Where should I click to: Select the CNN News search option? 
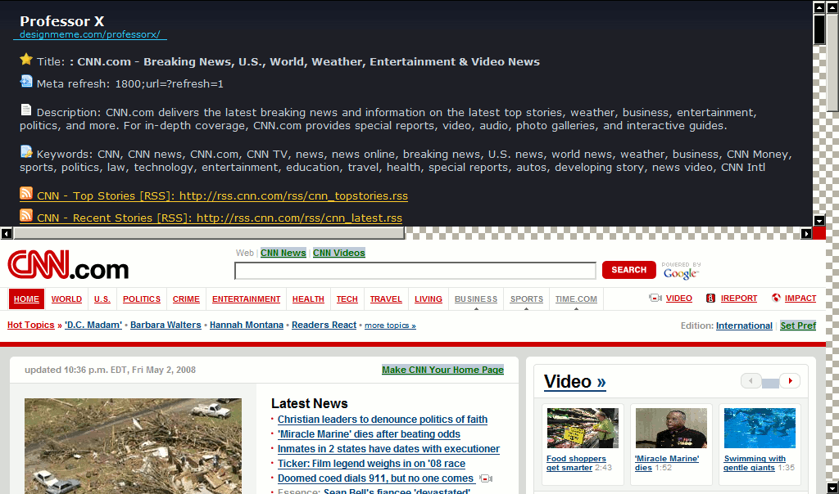coord(283,253)
